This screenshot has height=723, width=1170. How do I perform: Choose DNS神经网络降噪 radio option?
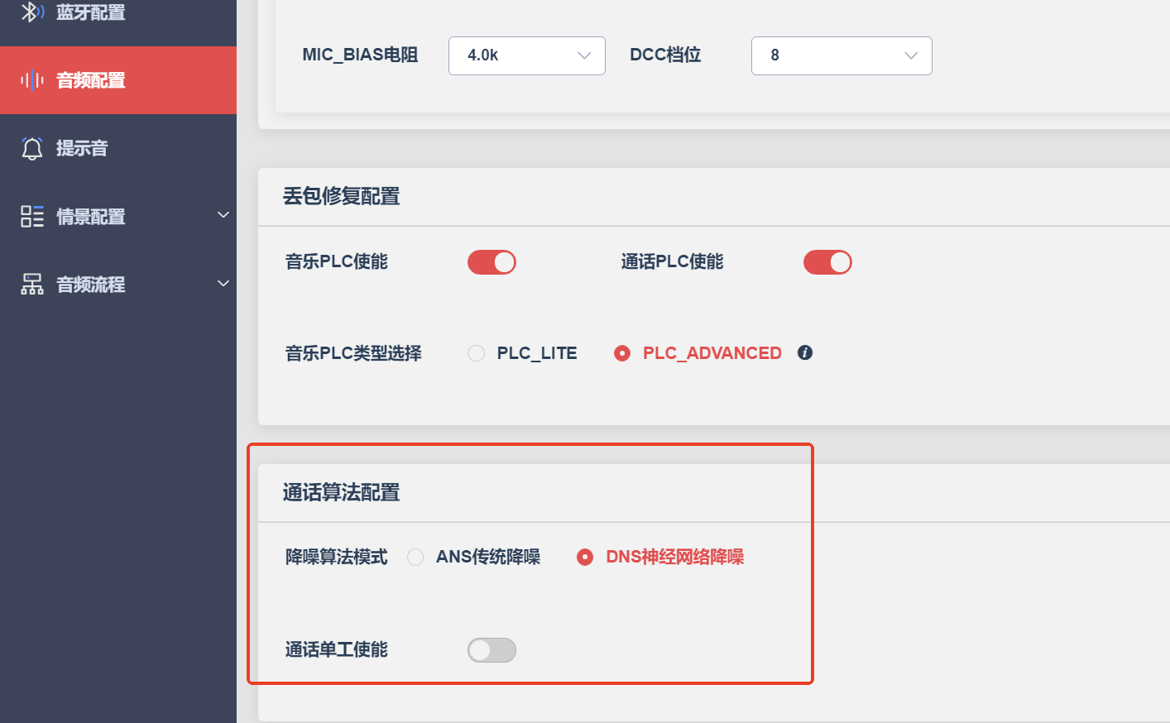click(585, 558)
